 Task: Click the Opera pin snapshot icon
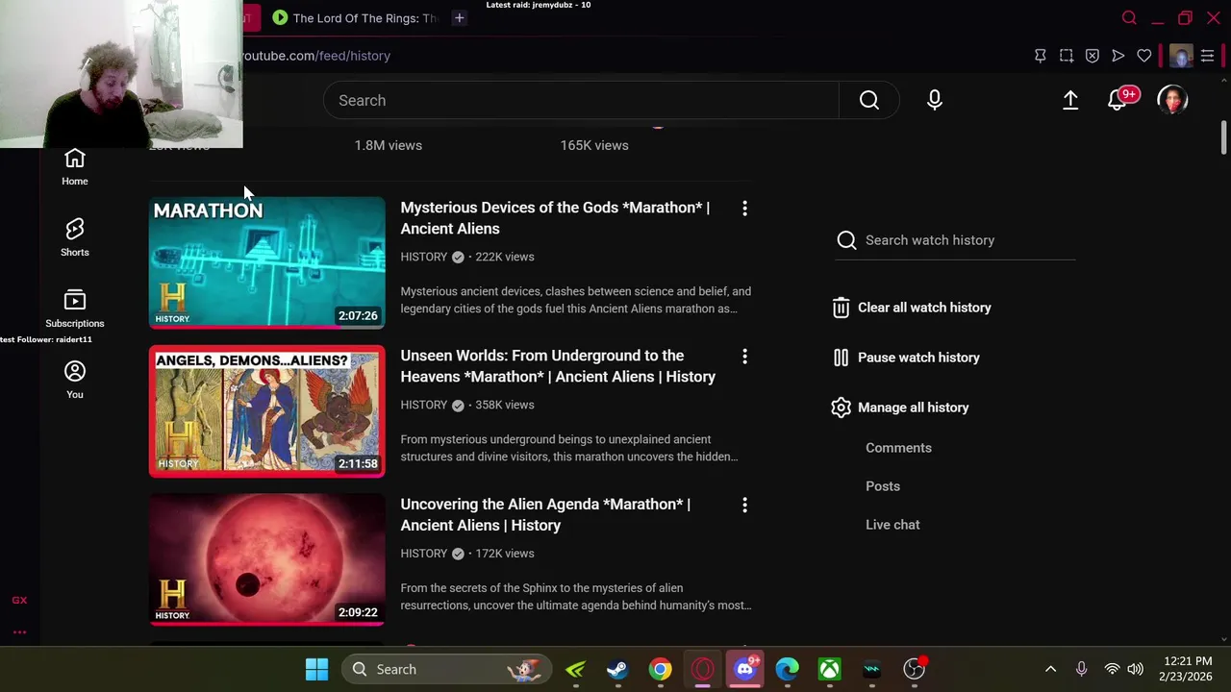click(1040, 56)
